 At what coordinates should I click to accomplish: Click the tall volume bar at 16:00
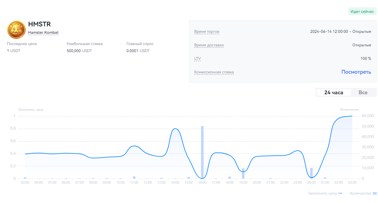coord(203,152)
